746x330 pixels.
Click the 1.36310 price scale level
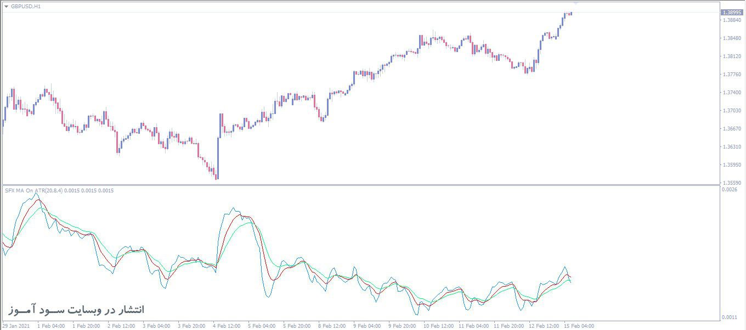point(732,147)
